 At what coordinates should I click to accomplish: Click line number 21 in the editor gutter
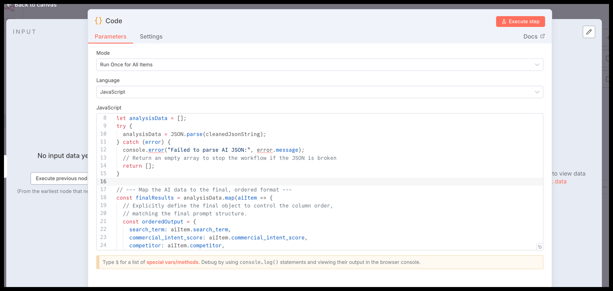(103, 221)
